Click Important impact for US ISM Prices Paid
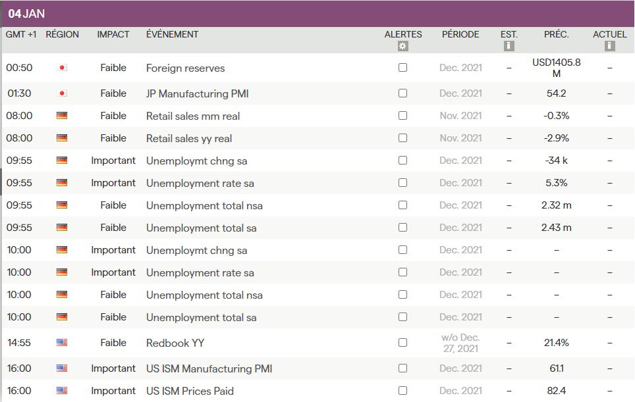Image resolution: width=635 pixels, height=402 pixels. (x=113, y=391)
